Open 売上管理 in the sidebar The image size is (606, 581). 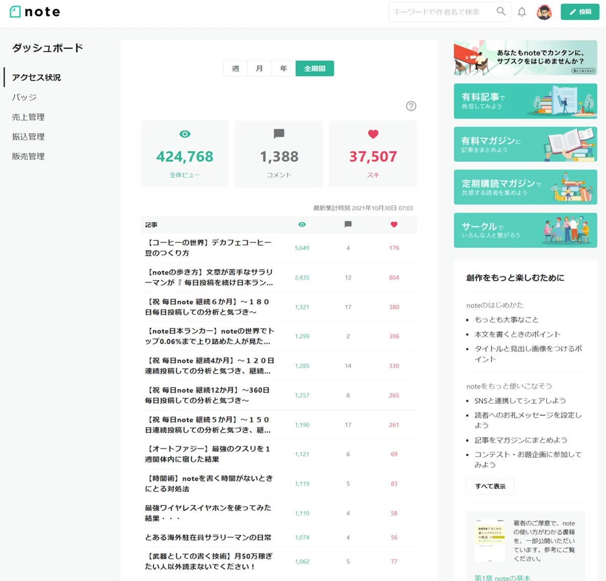pyautogui.click(x=28, y=117)
